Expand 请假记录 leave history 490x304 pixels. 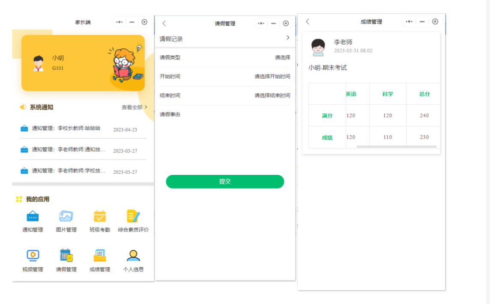pyautogui.click(x=225, y=38)
